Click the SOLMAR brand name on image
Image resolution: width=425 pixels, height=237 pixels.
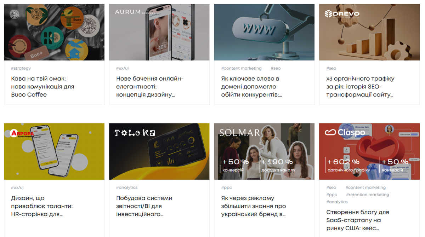pyautogui.click(x=239, y=133)
